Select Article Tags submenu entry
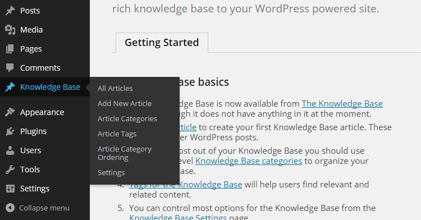This screenshot has width=421, height=220. (117, 134)
